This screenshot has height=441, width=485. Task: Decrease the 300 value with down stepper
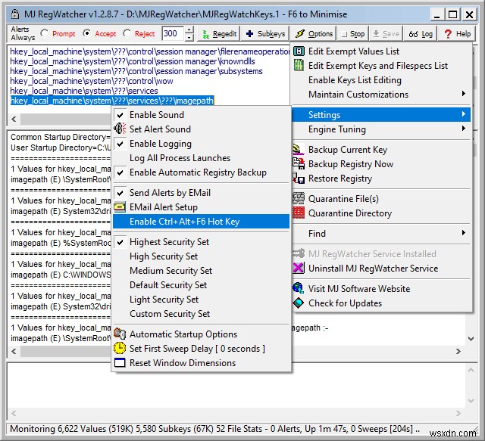pyautogui.click(x=189, y=37)
